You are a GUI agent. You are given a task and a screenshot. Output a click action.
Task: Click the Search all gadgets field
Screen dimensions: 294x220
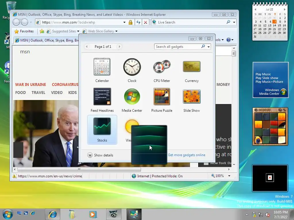pyautogui.click(x=177, y=47)
